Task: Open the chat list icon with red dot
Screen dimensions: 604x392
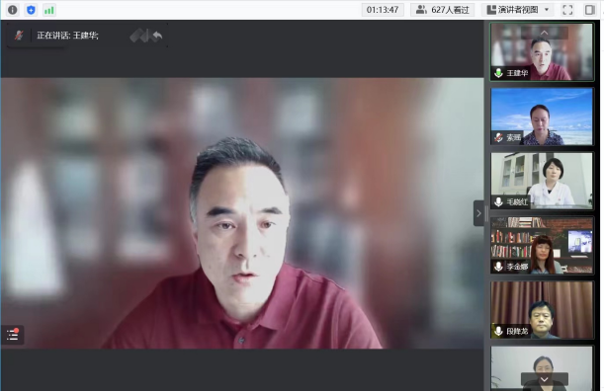Action: (x=13, y=335)
